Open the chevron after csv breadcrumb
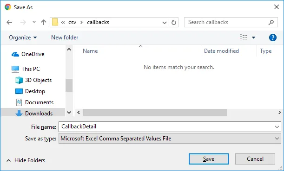 pos(81,22)
